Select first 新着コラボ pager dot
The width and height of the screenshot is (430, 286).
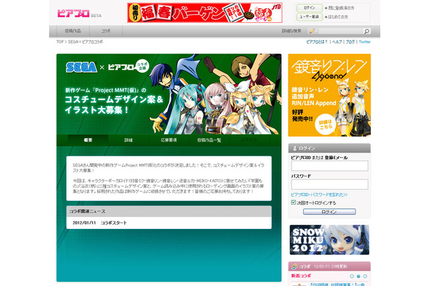(x=351, y=276)
